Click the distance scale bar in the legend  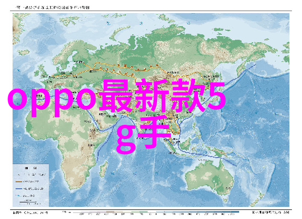click(x=28, y=202)
